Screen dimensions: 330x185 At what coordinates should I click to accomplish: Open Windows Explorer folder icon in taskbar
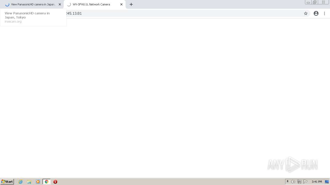pyautogui.click(x=29, y=182)
